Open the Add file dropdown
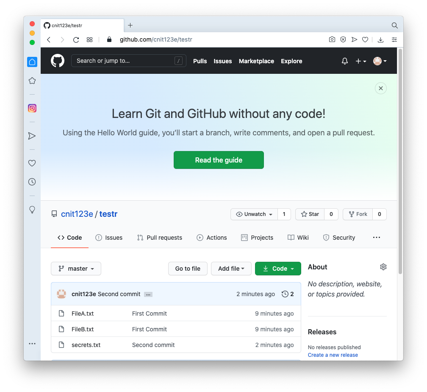 (231, 269)
